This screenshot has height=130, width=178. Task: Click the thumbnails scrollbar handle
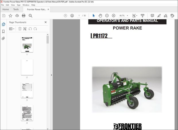[48, 40]
